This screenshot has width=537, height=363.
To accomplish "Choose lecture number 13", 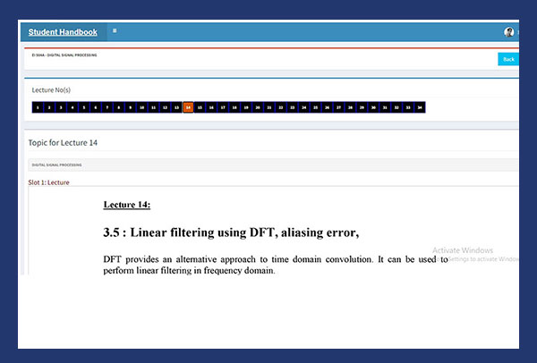I will [x=177, y=107].
